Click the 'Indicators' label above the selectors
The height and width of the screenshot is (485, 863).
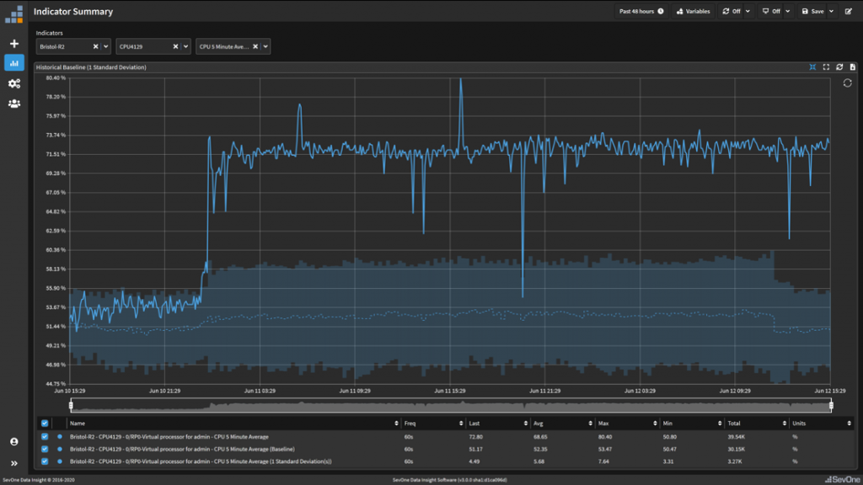click(50, 33)
